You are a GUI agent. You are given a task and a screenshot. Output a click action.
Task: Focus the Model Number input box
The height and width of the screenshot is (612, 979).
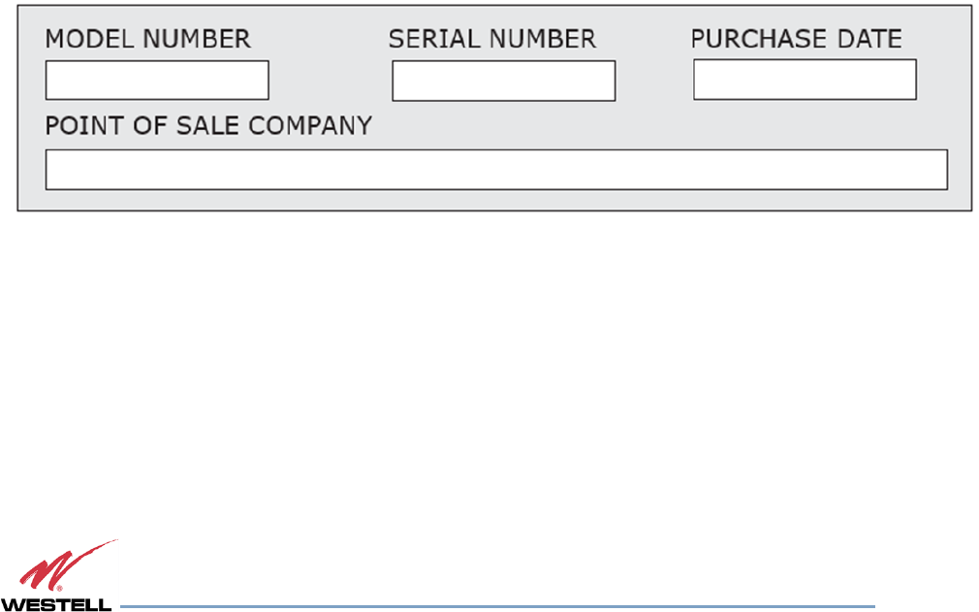pos(157,80)
